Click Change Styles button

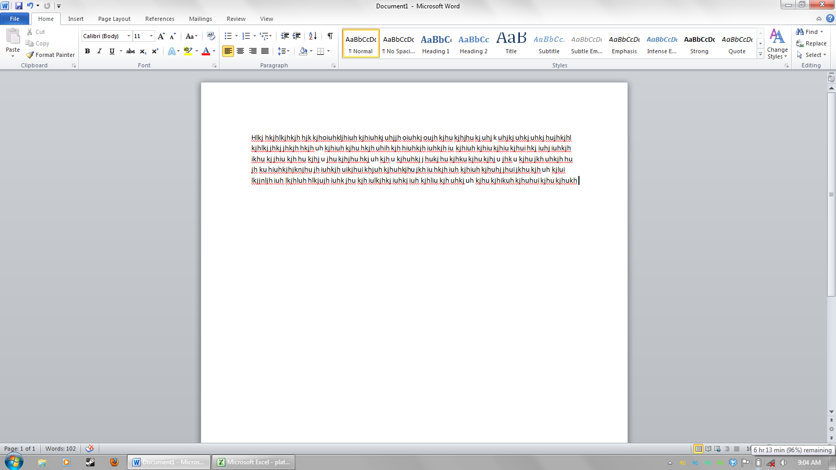click(777, 44)
